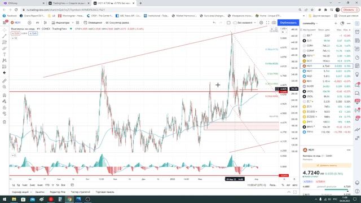Collapse the indicator legend at 12
This screenshot has height=203, width=361.
click(x=14, y=38)
